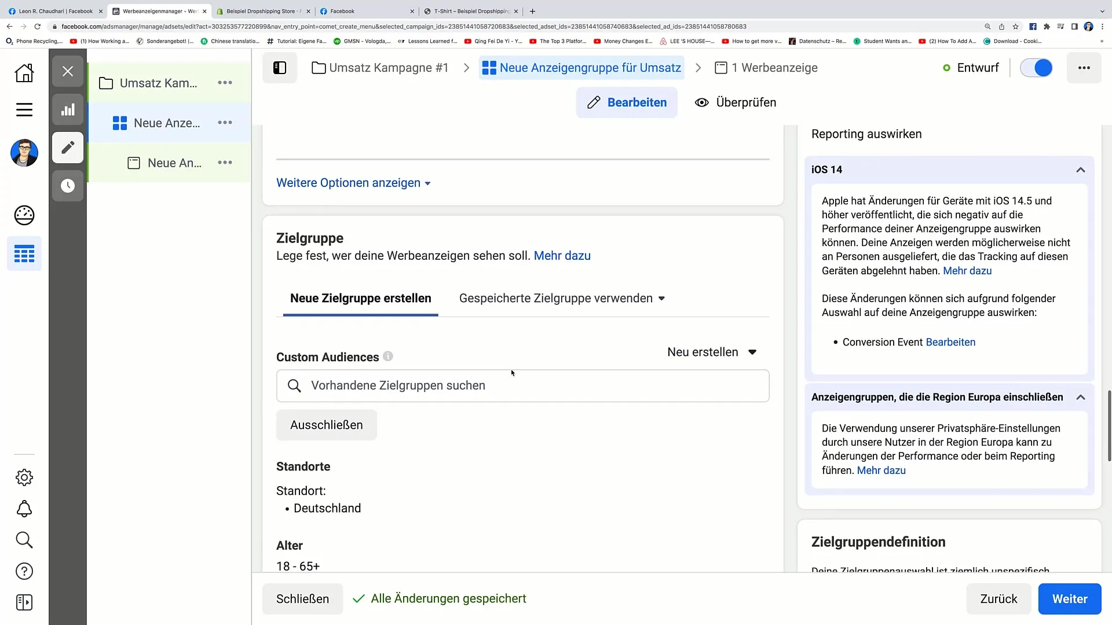Viewport: 1112px width, 625px height.
Task: Click the clock/history icon in left sidebar
Action: pos(67,185)
